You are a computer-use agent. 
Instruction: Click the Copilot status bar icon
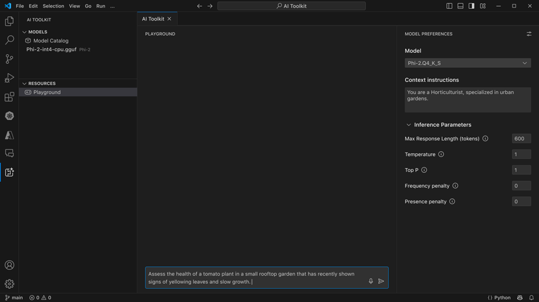(520, 298)
